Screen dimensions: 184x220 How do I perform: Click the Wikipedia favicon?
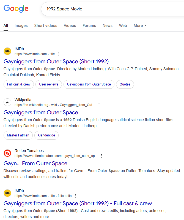click(x=7, y=102)
